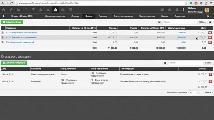Open the list icon in top toolbar
The height and width of the screenshot is (120, 214).
coord(70,10)
